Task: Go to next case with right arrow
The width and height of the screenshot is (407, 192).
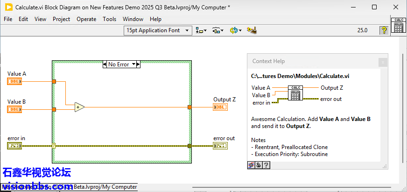Action: pyautogui.click(x=139, y=64)
